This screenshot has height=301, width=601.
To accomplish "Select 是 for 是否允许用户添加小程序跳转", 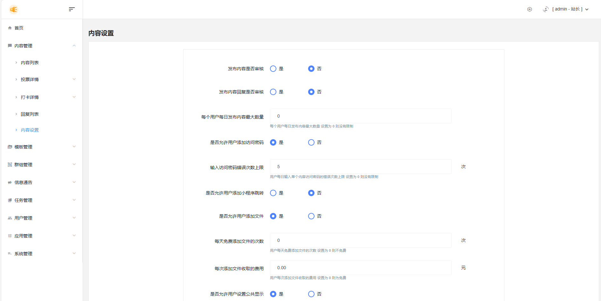I will pos(273,193).
